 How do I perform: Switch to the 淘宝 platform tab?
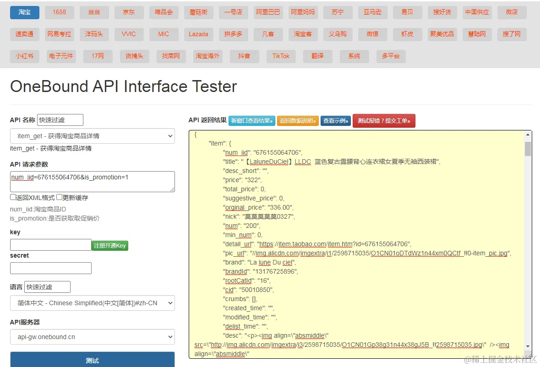[x=25, y=12]
